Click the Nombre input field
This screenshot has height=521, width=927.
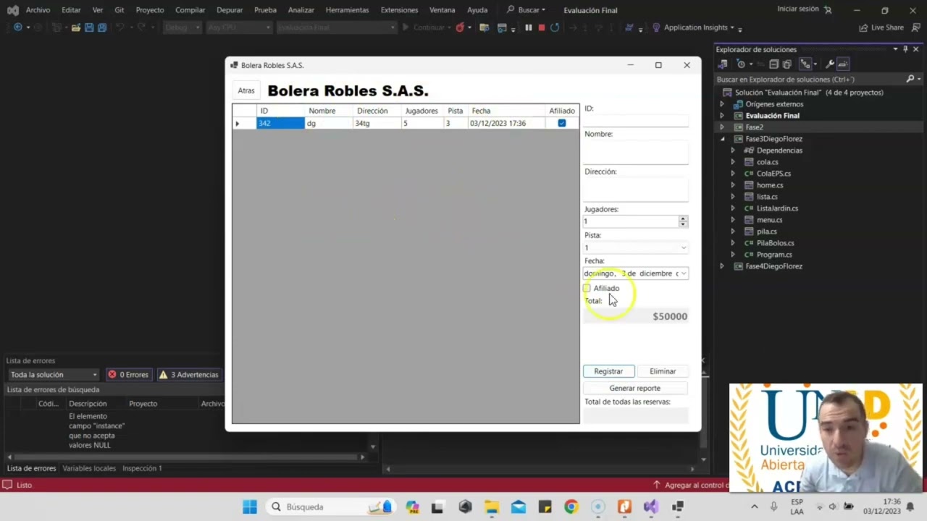(636, 152)
